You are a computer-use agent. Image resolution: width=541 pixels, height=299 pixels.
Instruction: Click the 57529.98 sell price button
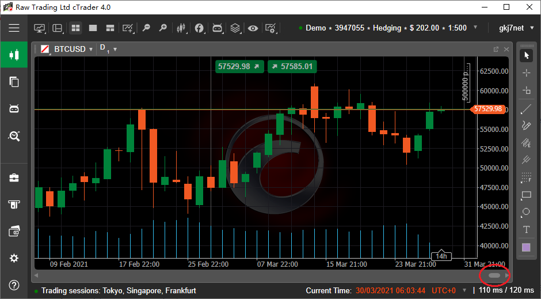(x=239, y=66)
